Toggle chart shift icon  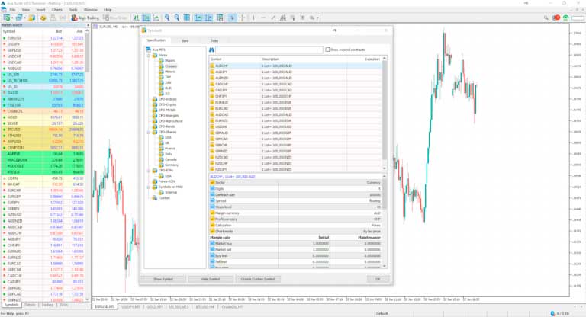pos(208,18)
